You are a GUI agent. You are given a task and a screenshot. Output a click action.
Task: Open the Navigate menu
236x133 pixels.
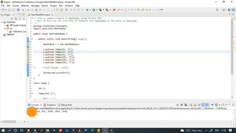(35, 6)
